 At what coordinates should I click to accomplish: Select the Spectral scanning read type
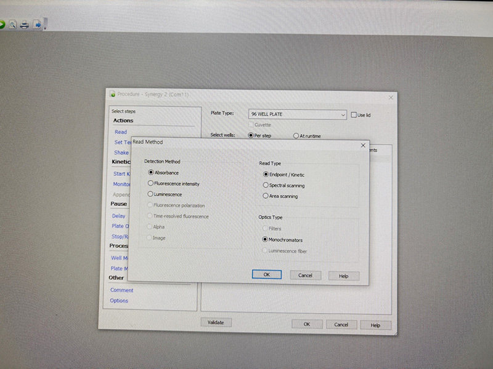click(266, 186)
